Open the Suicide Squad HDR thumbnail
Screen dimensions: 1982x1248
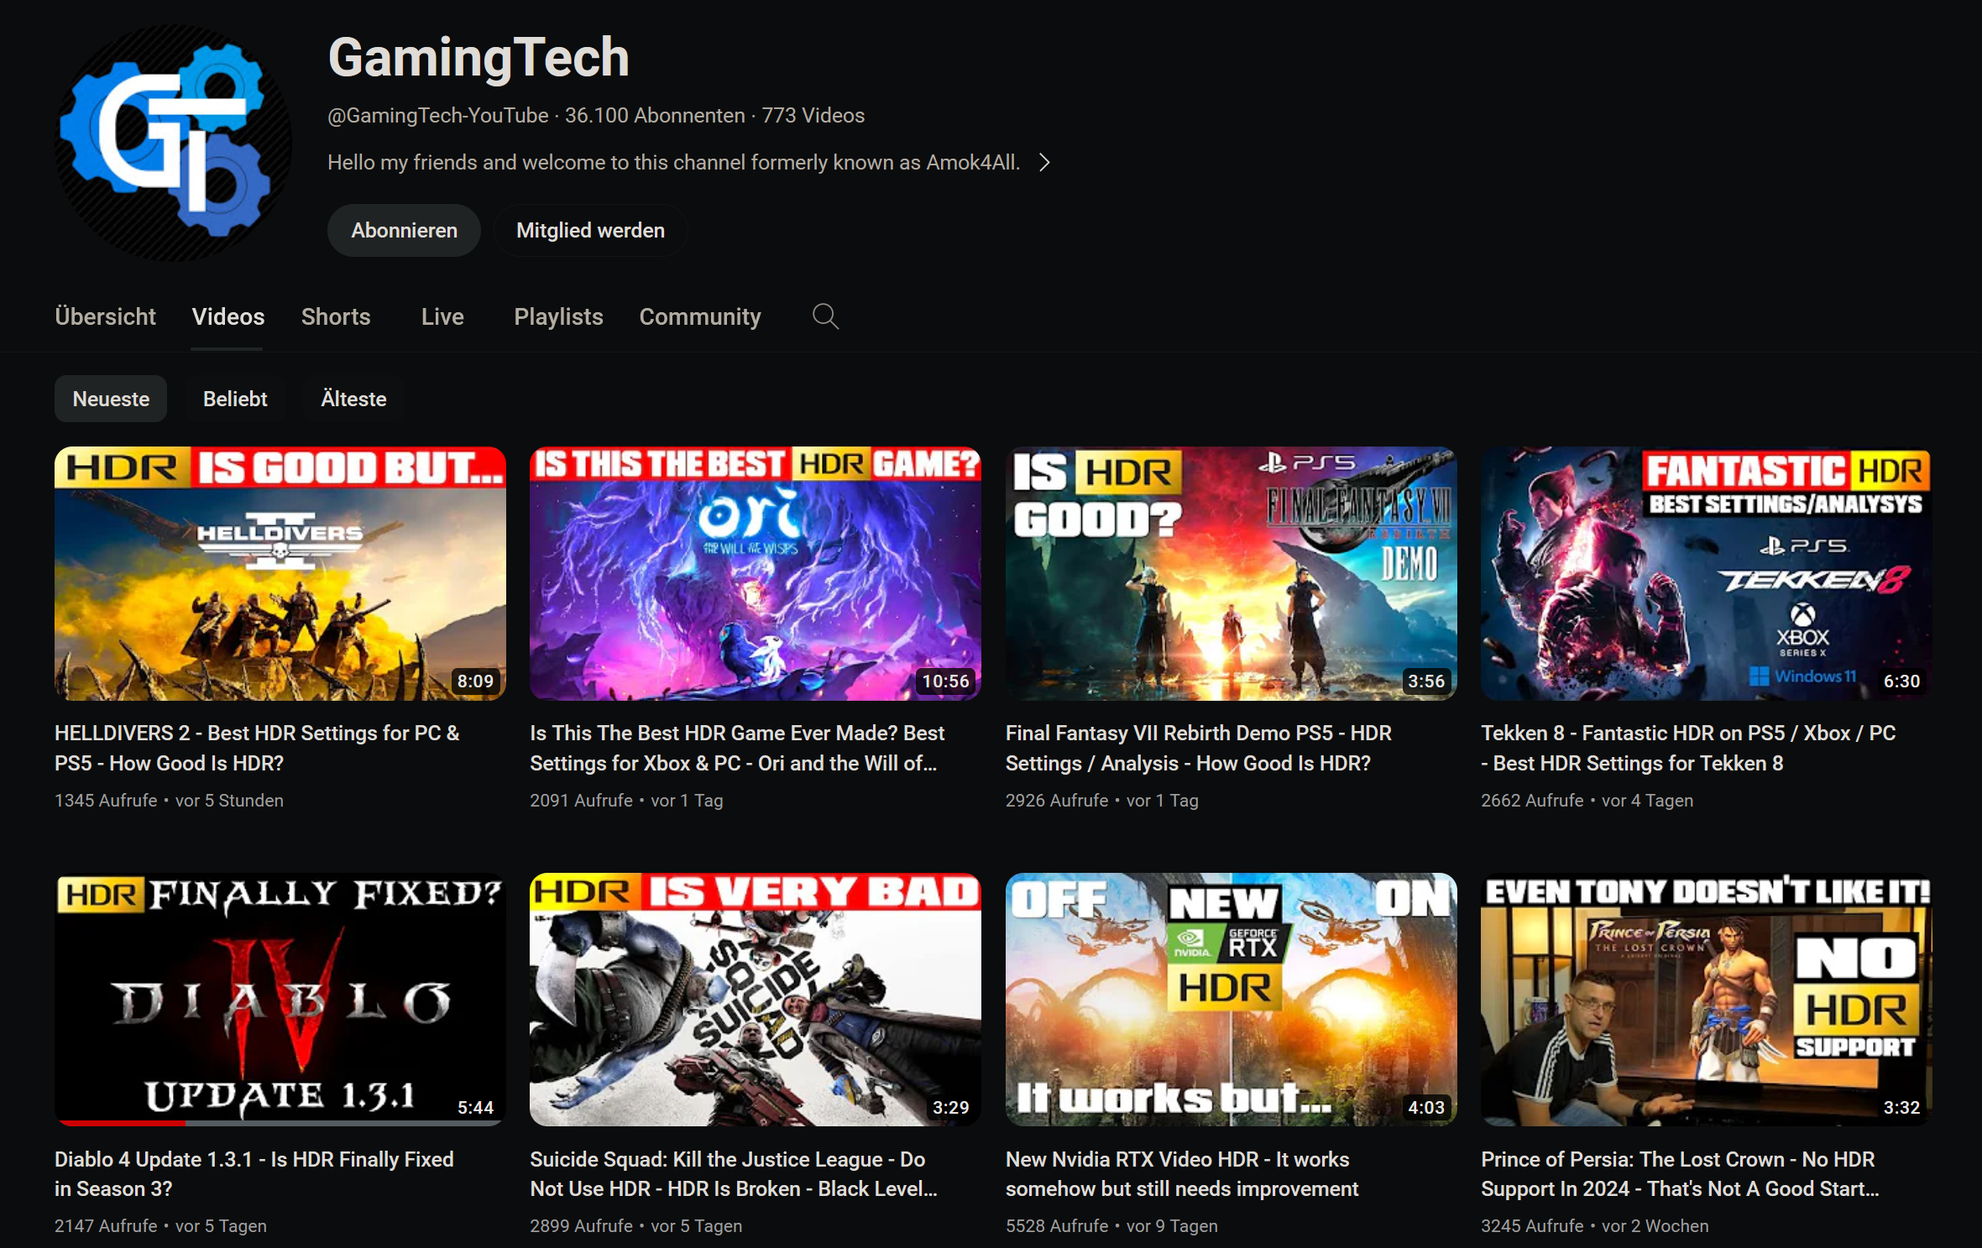coord(756,999)
